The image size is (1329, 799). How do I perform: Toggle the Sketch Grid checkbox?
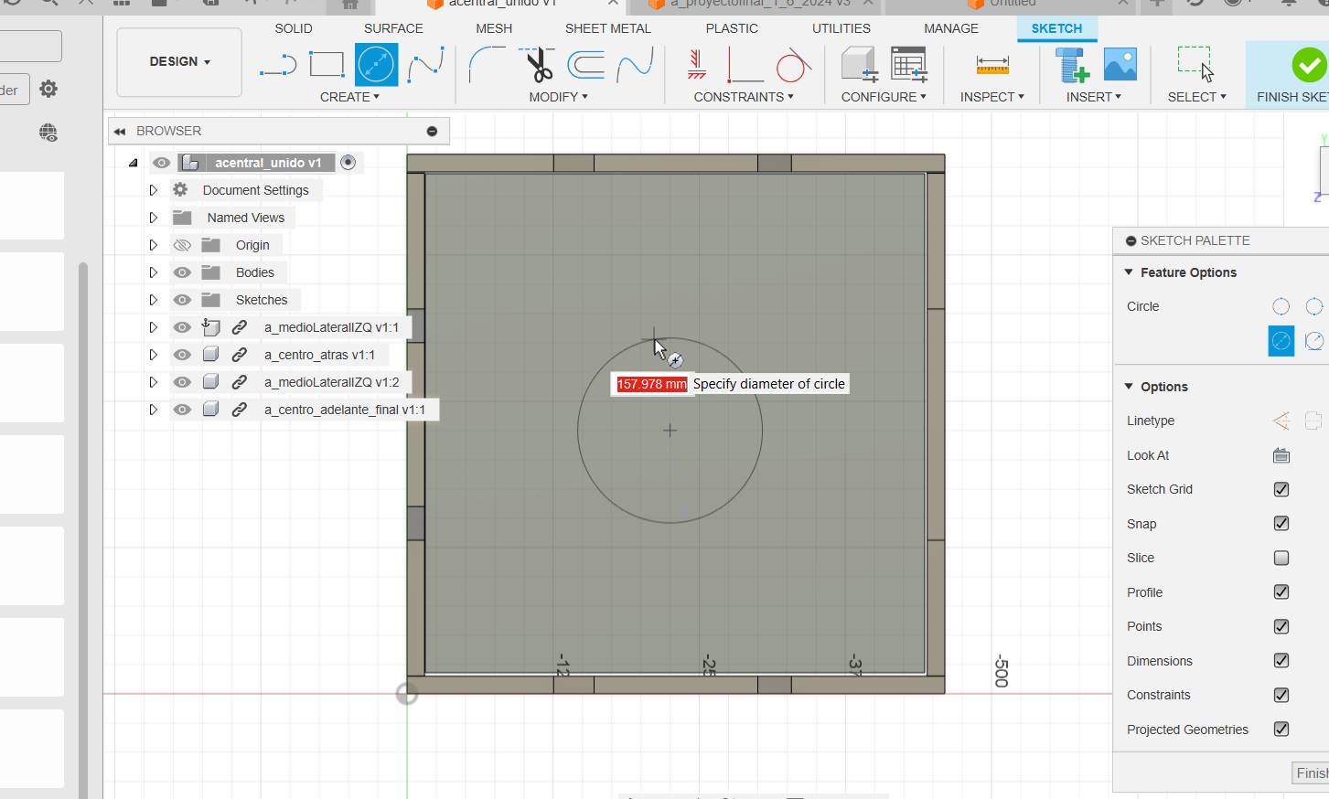click(x=1281, y=489)
